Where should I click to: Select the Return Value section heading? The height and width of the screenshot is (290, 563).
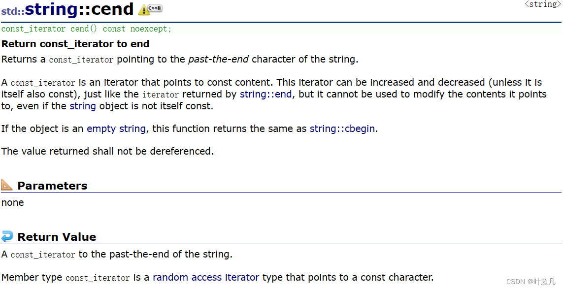tap(57, 237)
